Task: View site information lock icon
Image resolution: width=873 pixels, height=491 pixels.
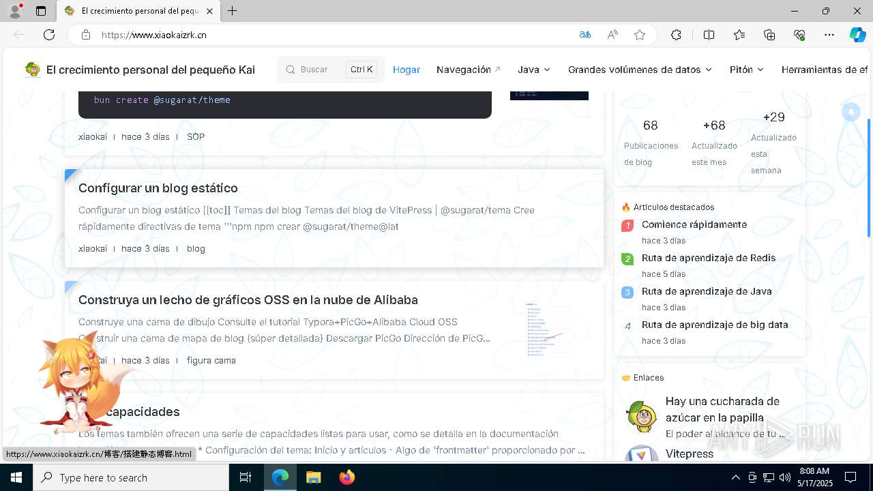Action: coord(86,35)
